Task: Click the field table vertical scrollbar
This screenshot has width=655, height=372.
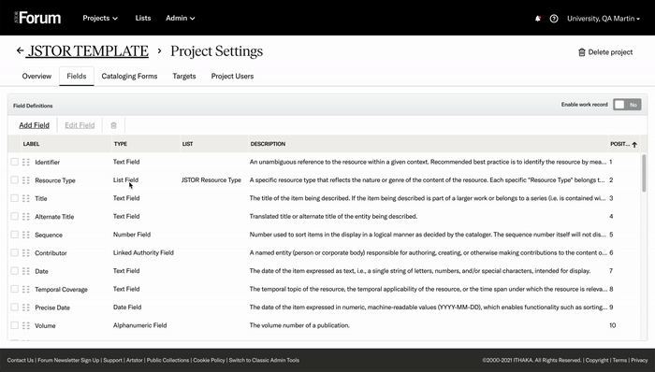Action: [644, 173]
